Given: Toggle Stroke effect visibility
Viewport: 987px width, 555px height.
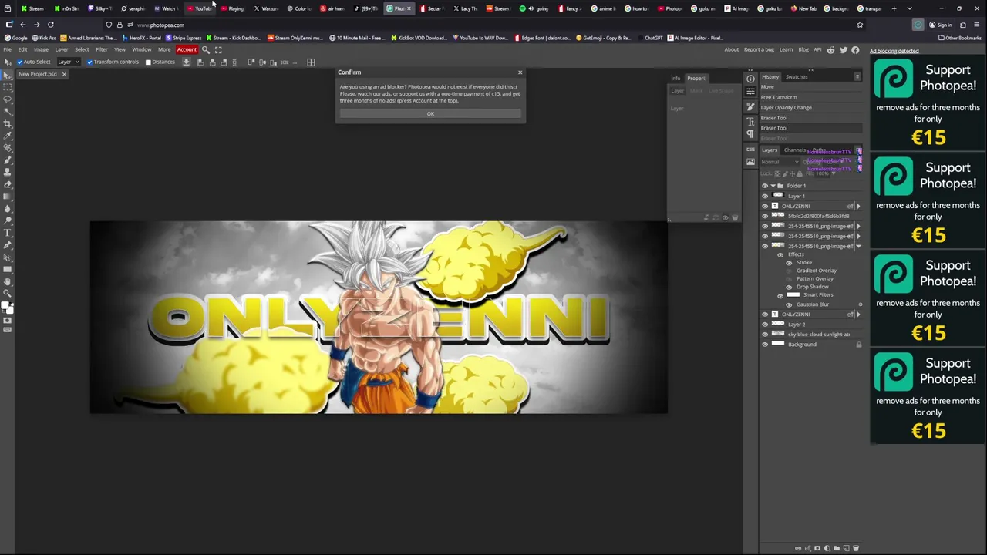Looking at the screenshot, I should [789, 263].
